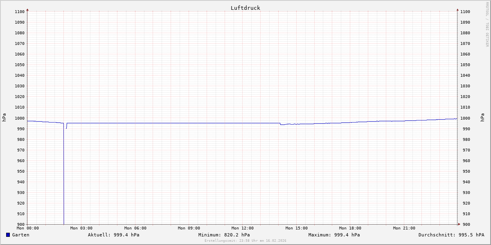Click the Mon 18:00 time axis label
Screen dimensions: 491x245
tap(350, 228)
